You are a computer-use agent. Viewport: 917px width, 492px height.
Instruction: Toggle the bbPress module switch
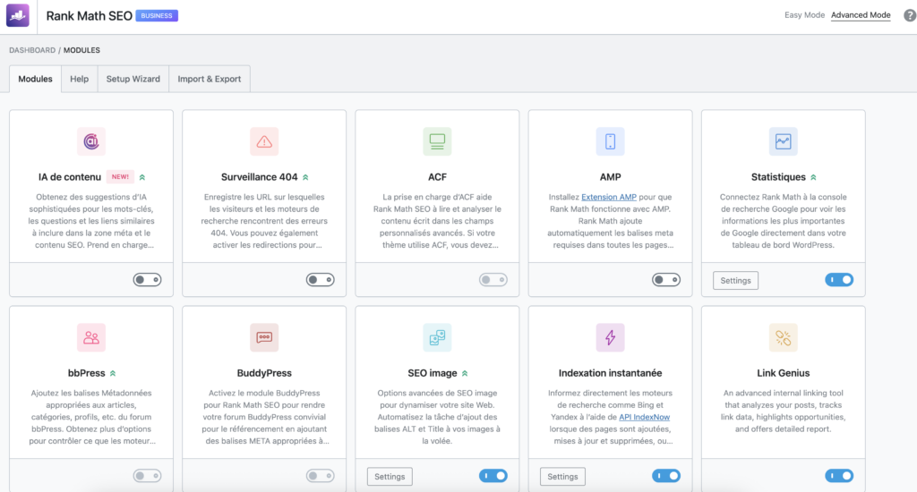pyautogui.click(x=148, y=476)
